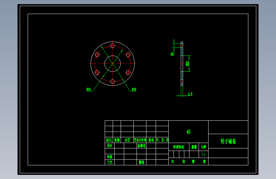
Task: Select the Ø45 dimension label
Action: (89, 89)
